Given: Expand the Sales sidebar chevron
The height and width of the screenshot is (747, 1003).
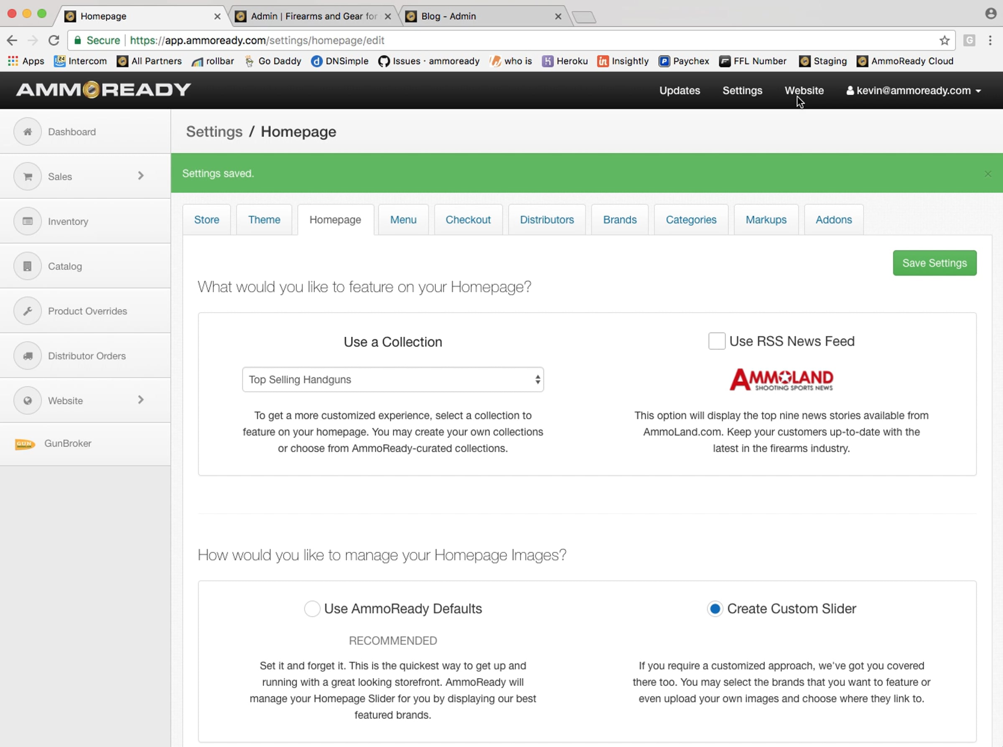Looking at the screenshot, I should click(x=141, y=176).
